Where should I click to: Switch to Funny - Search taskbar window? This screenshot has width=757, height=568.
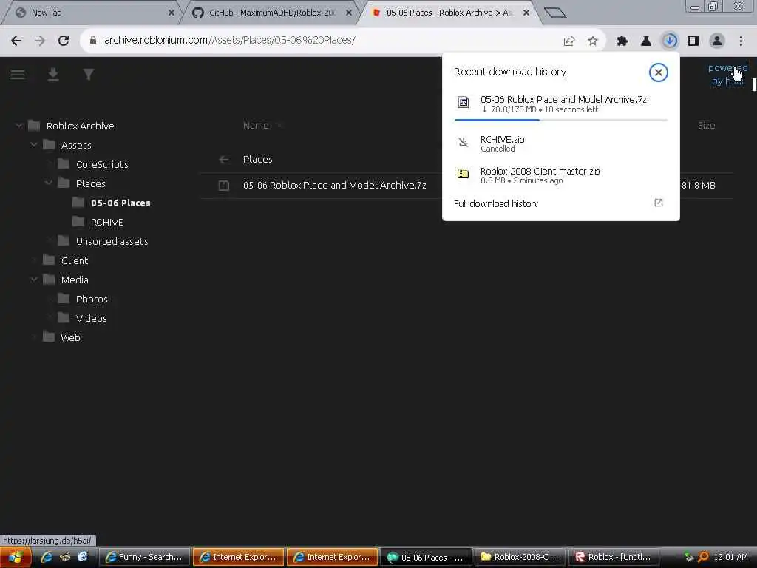click(144, 557)
